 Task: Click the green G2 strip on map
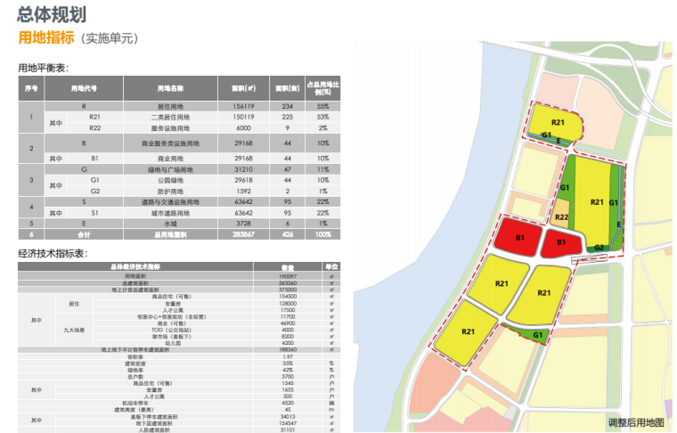coord(600,247)
